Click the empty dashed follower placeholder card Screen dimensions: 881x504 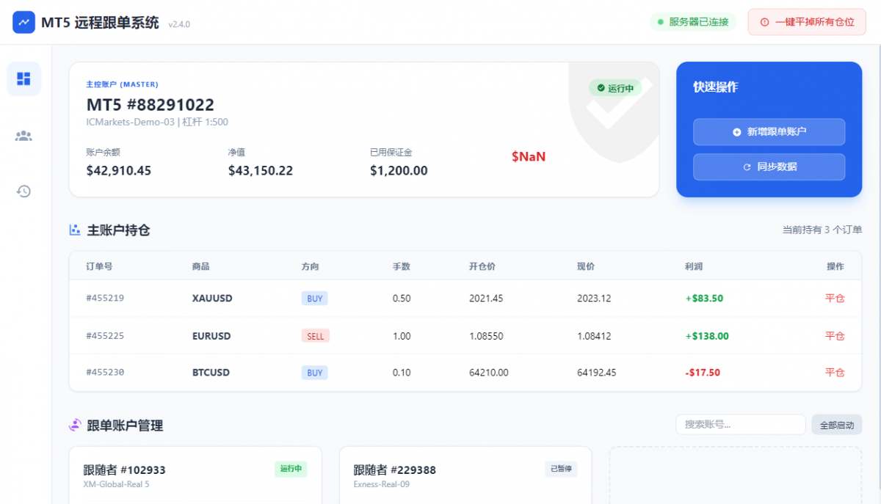click(x=736, y=475)
